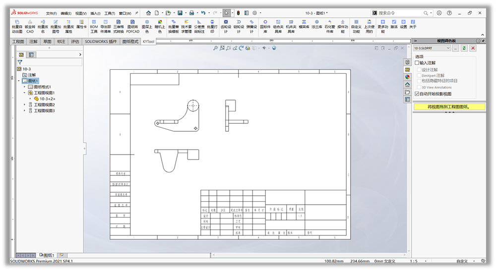Image resolution: width=496 pixels, height=271 pixels.
Task: Open the search command dropdown arrow
Action: click(x=431, y=13)
